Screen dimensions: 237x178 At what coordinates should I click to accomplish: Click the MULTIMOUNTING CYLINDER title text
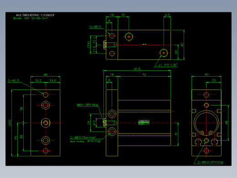click(35, 15)
